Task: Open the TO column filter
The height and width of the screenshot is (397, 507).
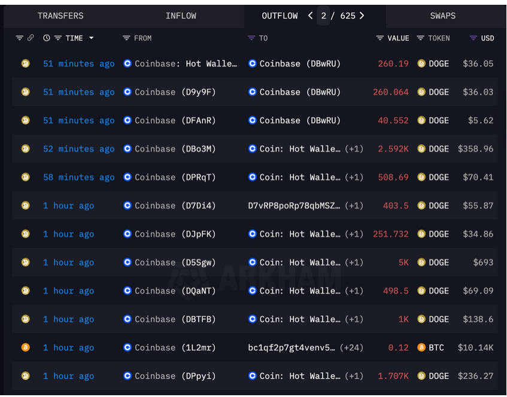Action: click(x=251, y=38)
